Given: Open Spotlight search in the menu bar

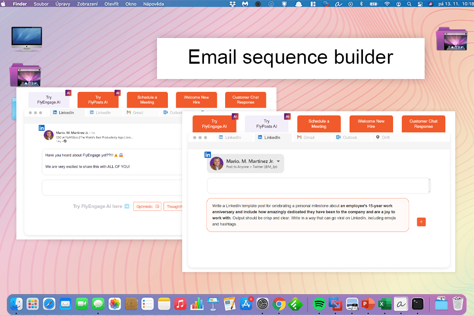Looking at the screenshot, I should pos(409,4).
